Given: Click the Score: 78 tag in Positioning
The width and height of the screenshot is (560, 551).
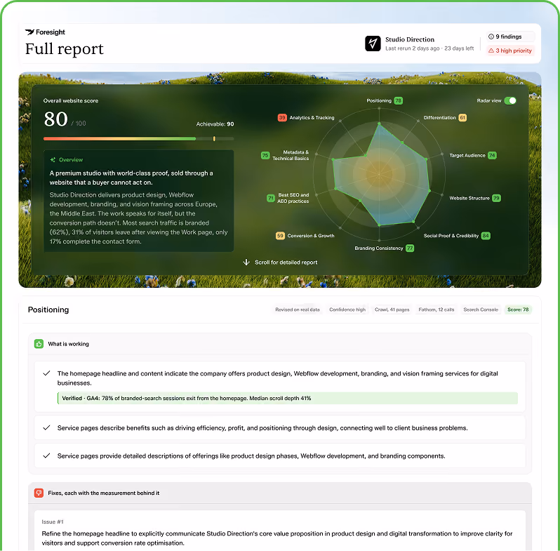Looking at the screenshot, I should [518, 310].
